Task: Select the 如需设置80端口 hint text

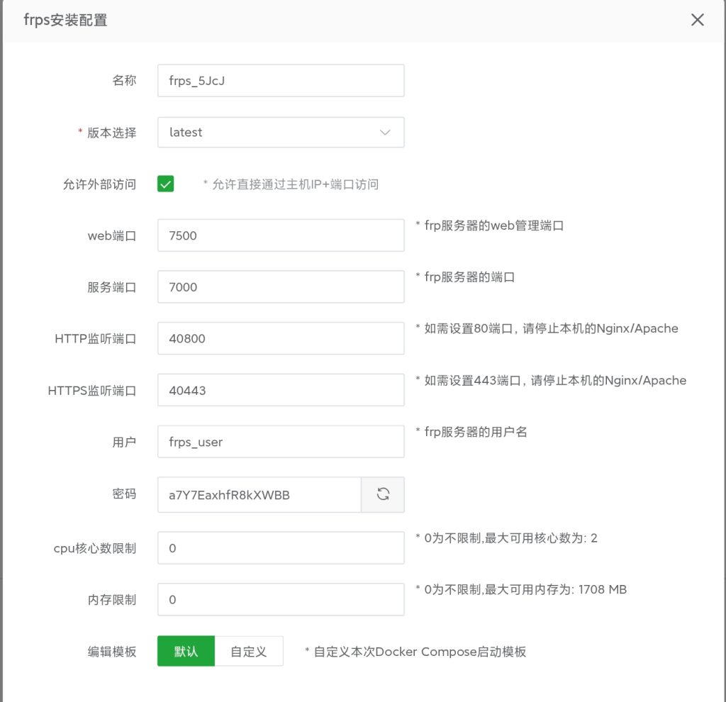Action: click(x=551, y=328)
